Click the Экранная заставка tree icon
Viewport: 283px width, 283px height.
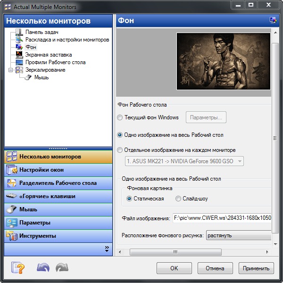tap(19, 55)
